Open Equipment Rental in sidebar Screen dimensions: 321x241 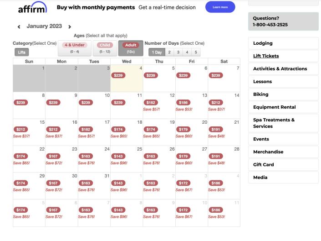coord(283,107)
